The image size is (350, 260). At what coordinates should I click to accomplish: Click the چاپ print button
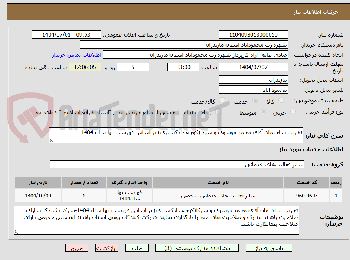point(137,248)
